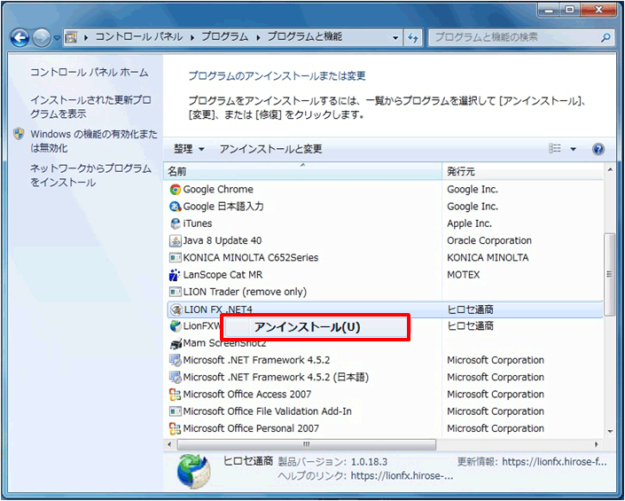The width and height of the screenshot is (625, 501).
Task: Click Office File Validation Add-In icon
Action: [175, 411]
